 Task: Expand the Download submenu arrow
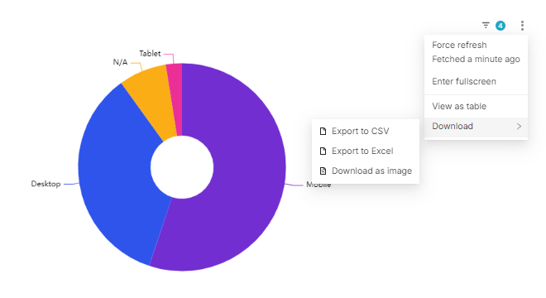[x=519, y=126]
